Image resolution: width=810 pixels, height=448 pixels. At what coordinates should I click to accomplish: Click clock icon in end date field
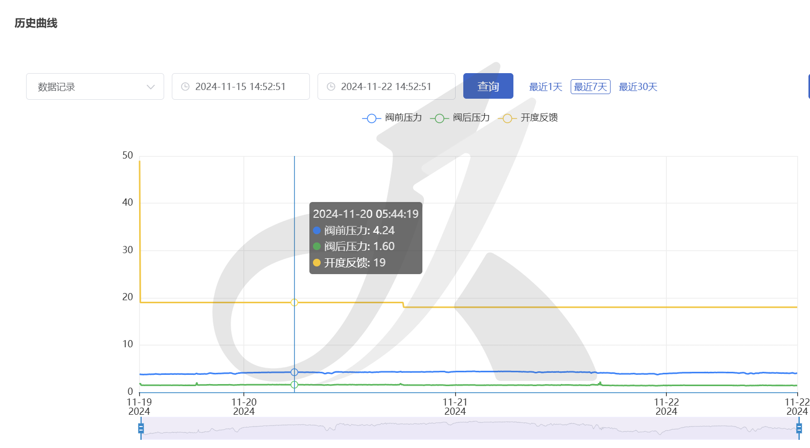[x=331, y=87]
